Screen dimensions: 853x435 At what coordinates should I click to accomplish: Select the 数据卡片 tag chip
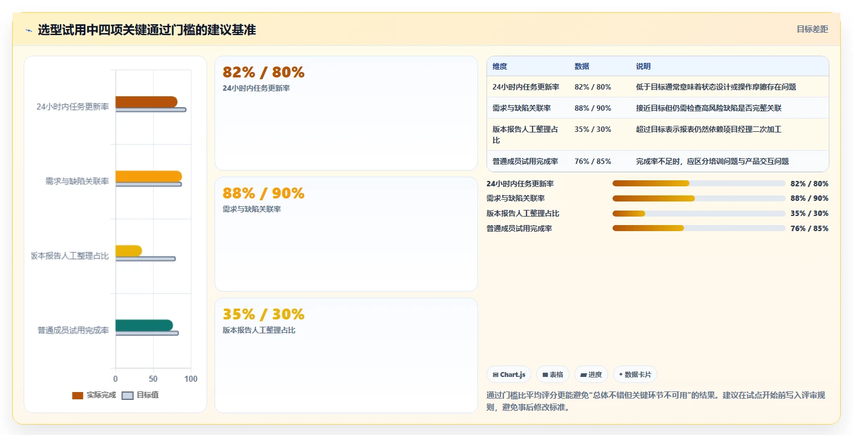pyautogui.click(x=635, y=374)
